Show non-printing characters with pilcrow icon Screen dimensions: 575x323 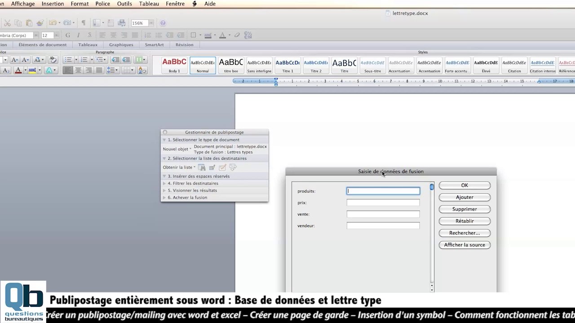click(83, 23)
